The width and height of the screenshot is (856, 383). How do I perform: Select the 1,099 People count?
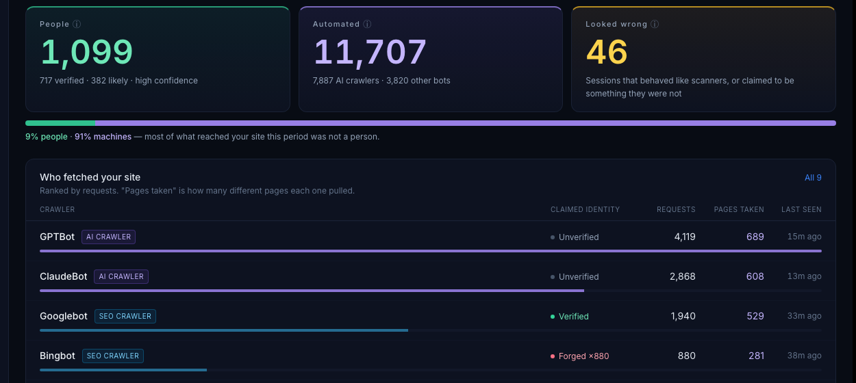coord(86,52)
